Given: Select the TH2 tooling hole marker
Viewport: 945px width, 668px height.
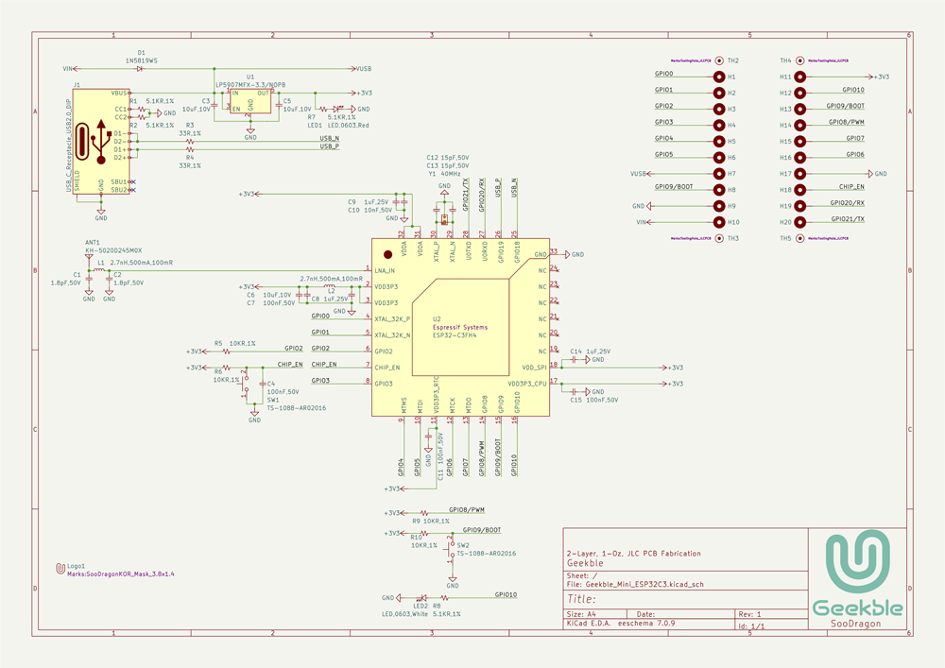Looking at the screenshot, I should (x=720, y=60).
